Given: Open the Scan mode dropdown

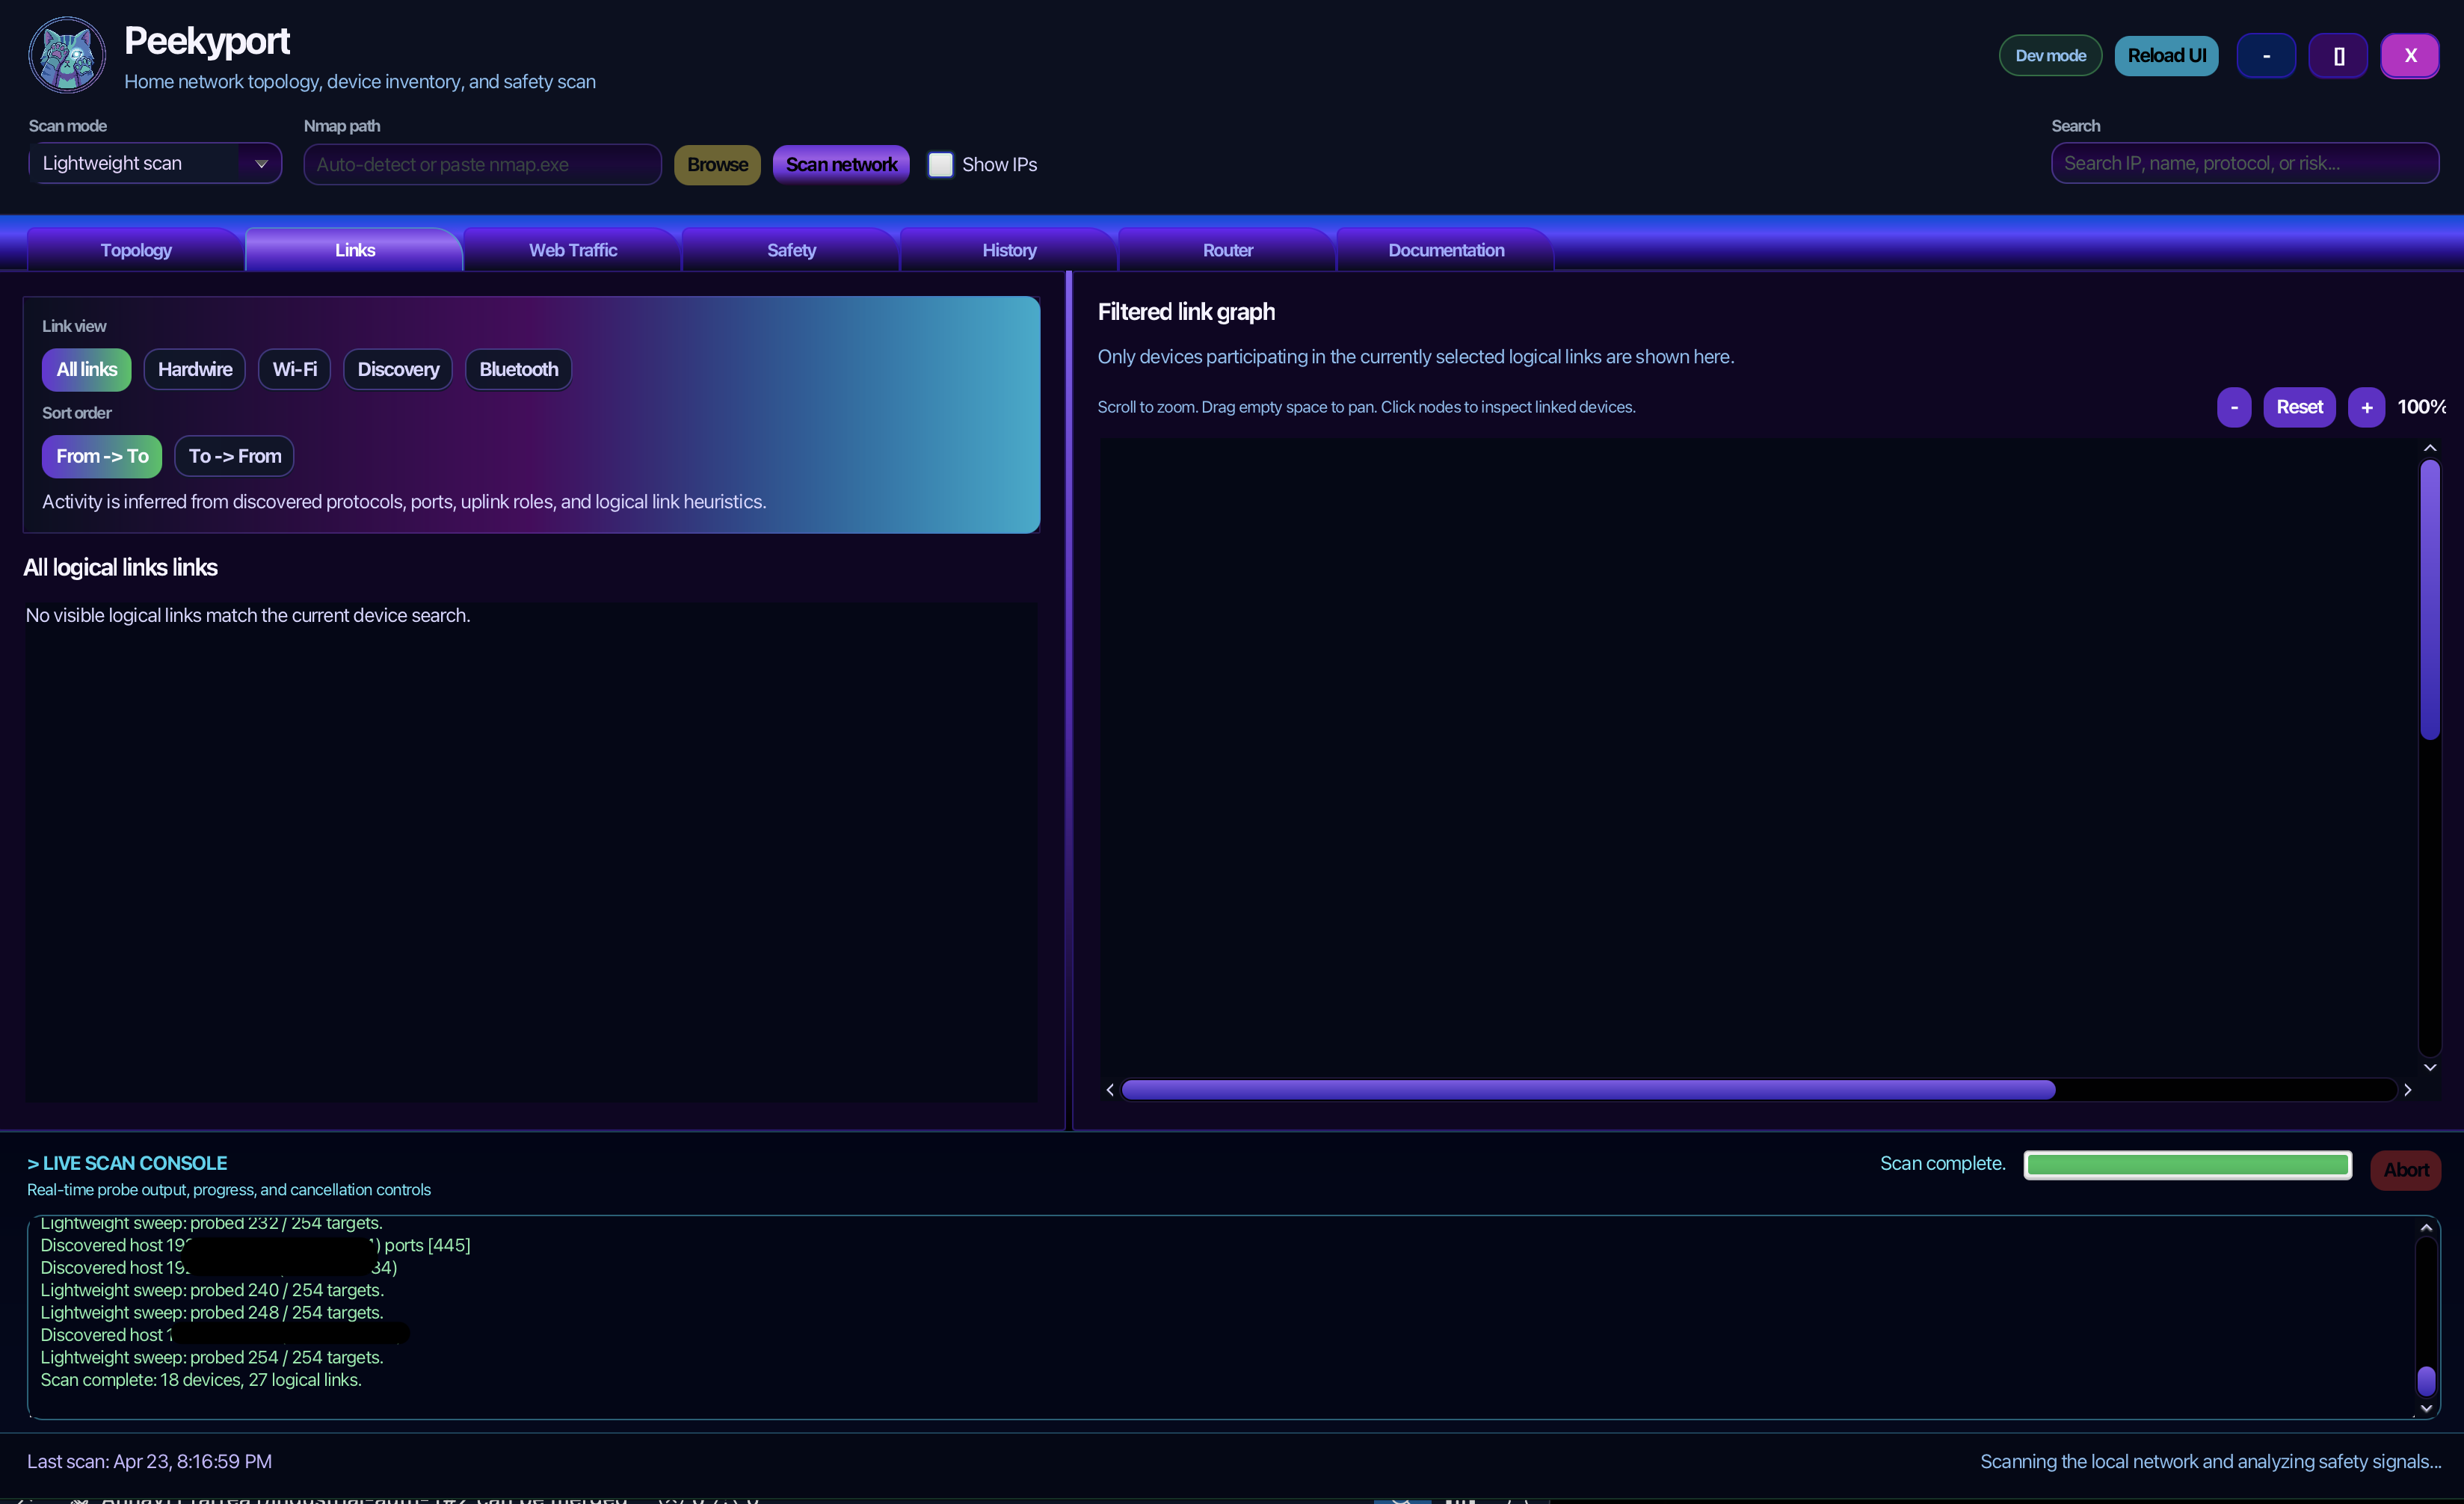Looking at the screenshot, I should pyautogui.click(x=155, y=163).
